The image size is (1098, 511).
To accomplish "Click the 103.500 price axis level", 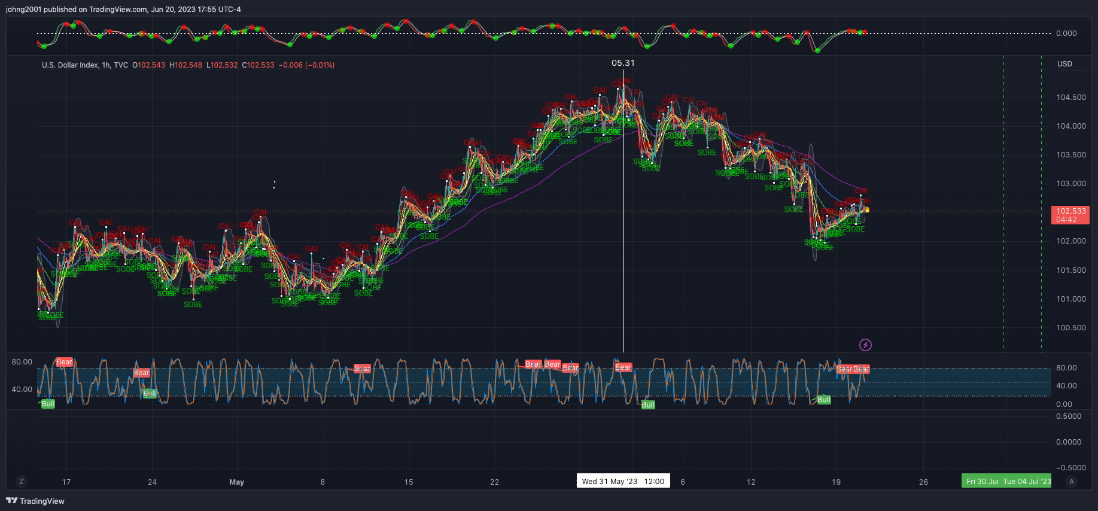I will (x=1071, y=155).
